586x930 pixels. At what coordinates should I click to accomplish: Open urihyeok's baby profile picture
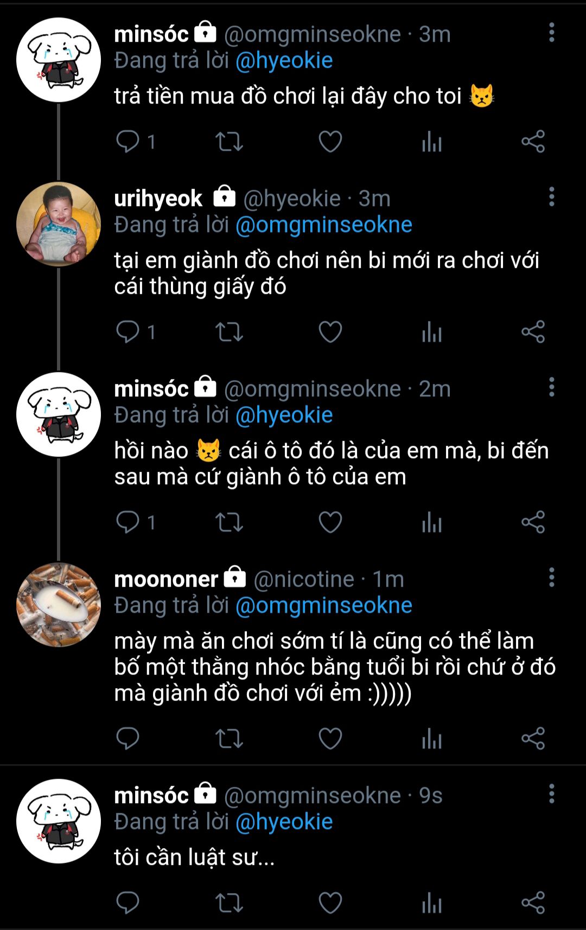[x=59, y=224]
